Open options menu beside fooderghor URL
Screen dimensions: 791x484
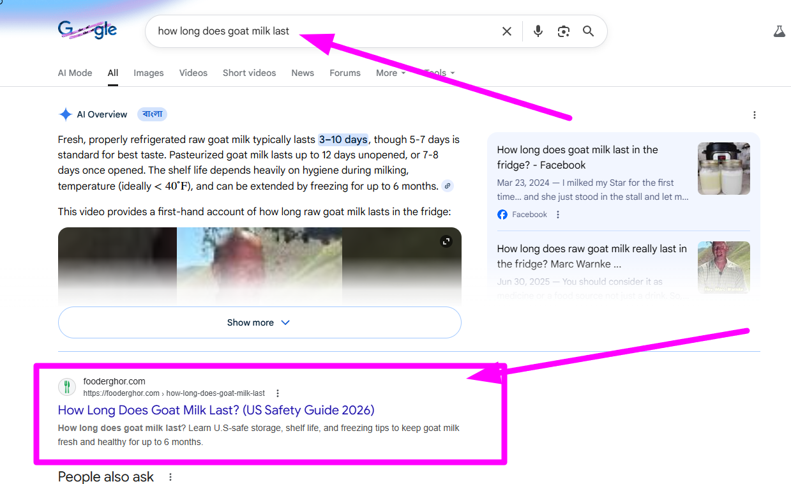tap(277, 393)
